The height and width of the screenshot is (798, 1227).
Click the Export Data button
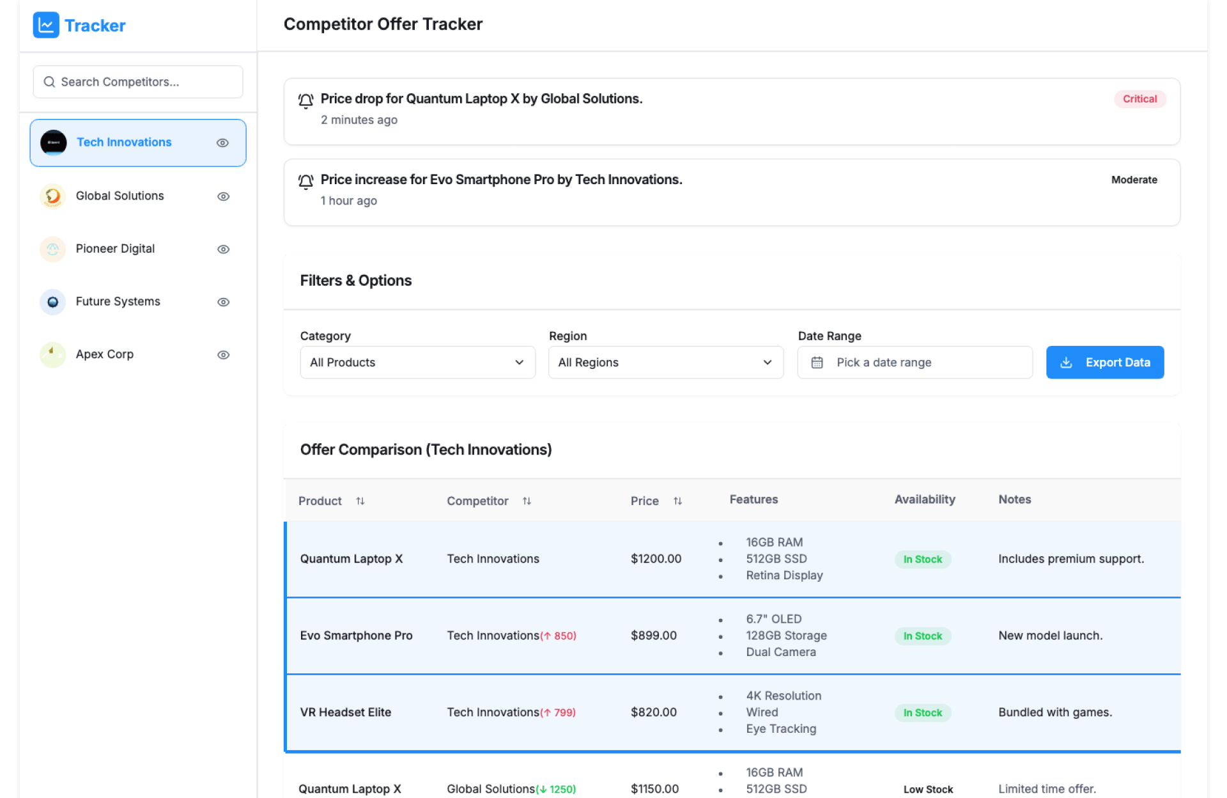tap(1104, 363)
